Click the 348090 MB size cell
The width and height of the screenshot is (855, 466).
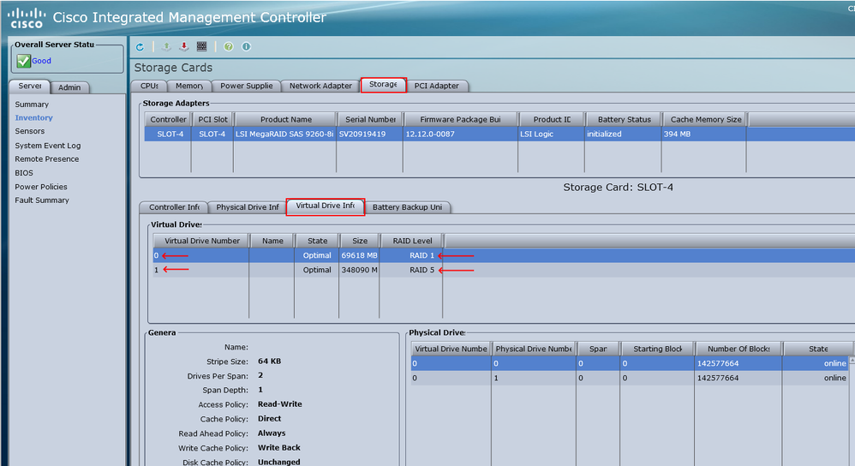(359, 270)
